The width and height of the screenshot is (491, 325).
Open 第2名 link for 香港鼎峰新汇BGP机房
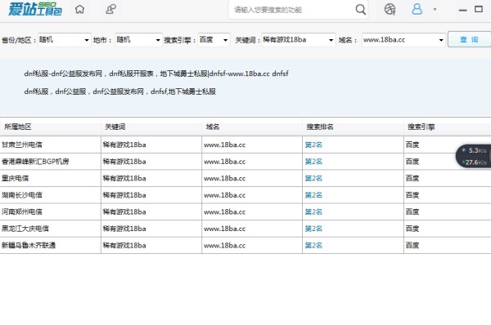coord(313,162)
